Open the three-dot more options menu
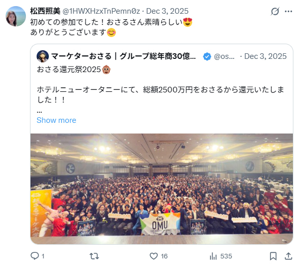 (x=288, y=11)
